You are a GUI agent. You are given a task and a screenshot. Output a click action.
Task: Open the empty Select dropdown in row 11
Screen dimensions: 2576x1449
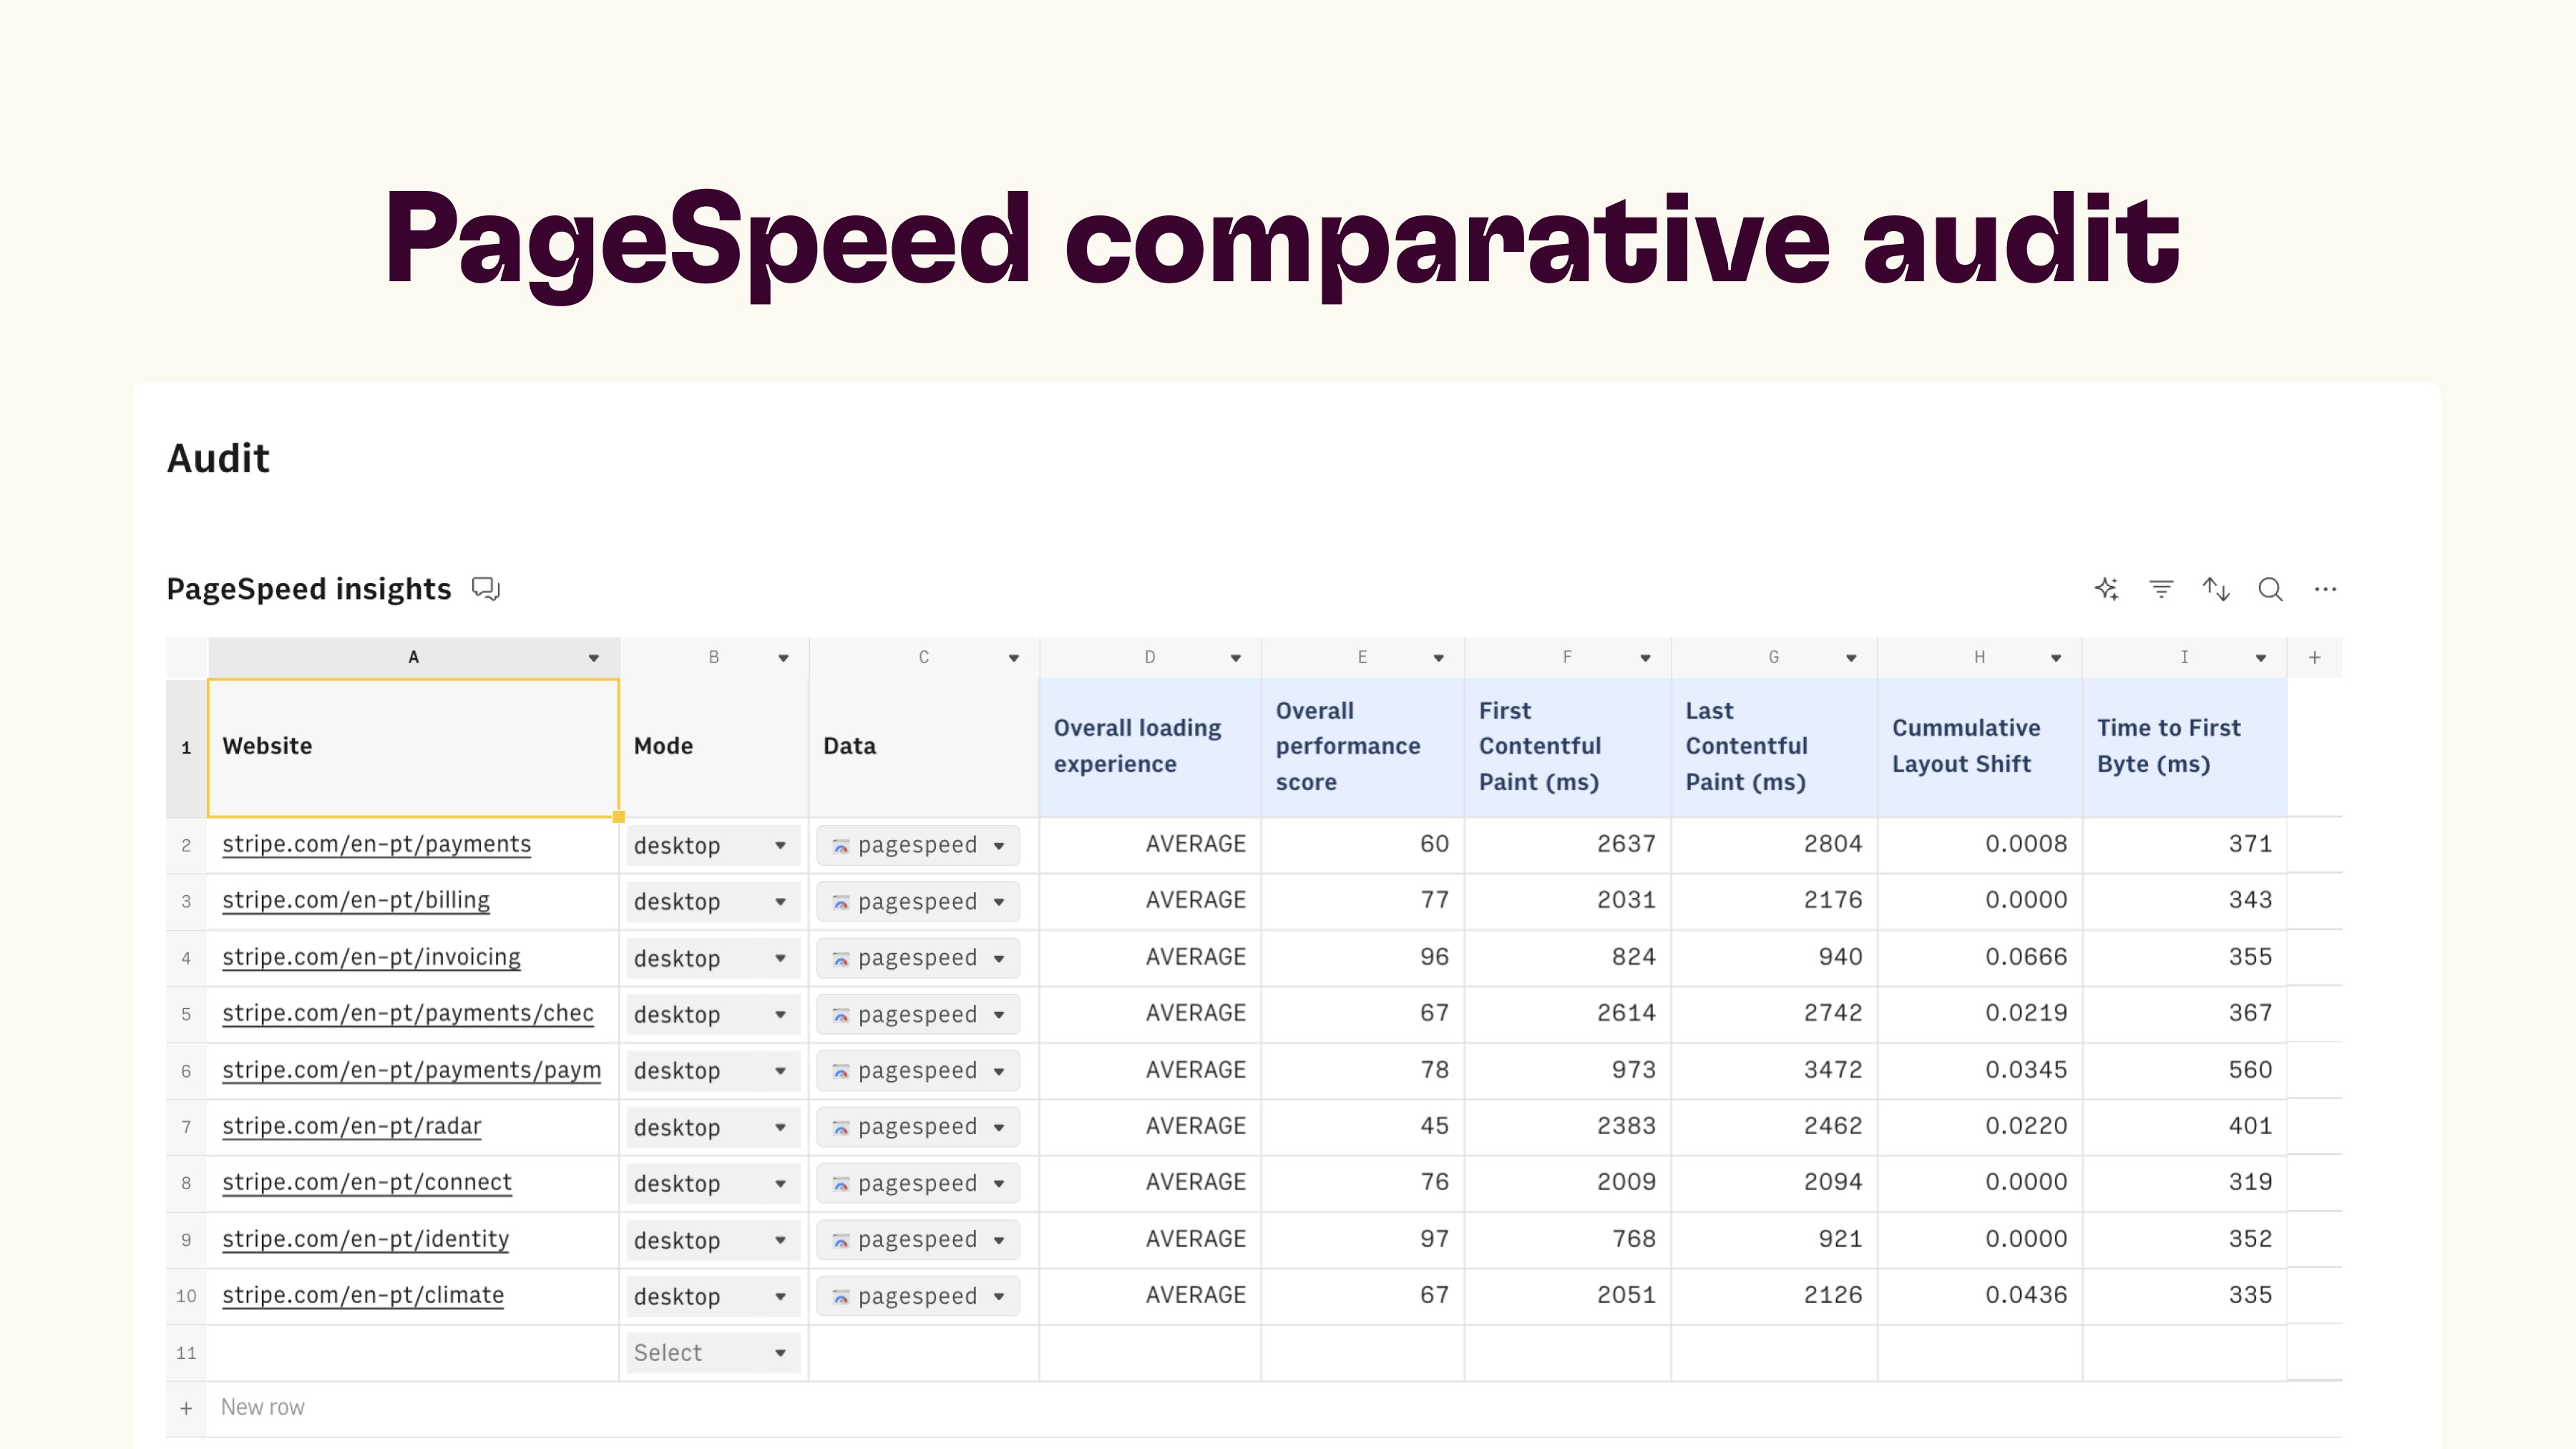click(x=780, y=1353)
